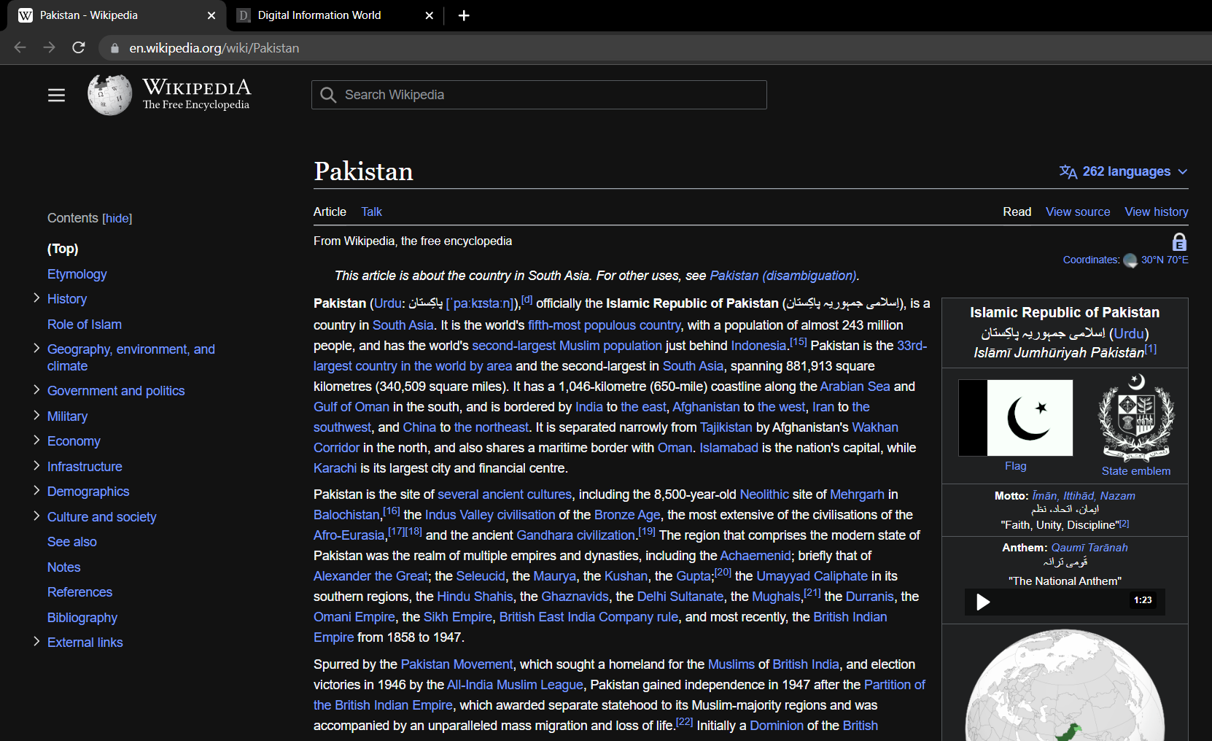The width and height of the screenshot is (1212, 741).
Task: Click the protected page padlock icon
Action: (1179, 241)
